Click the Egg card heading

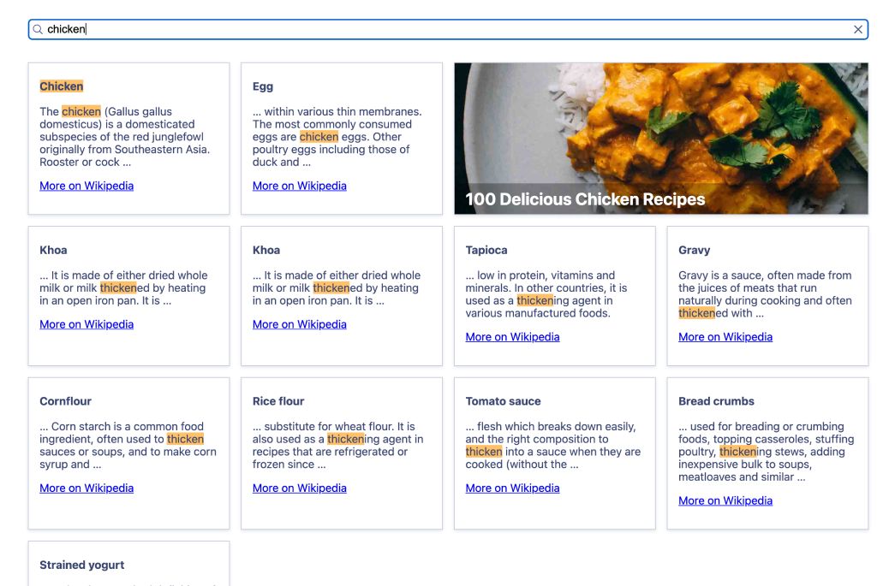tap(262, 86)
